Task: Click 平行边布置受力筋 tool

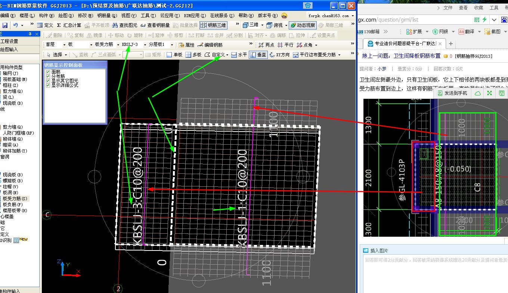Action: (x=315, y=55)
